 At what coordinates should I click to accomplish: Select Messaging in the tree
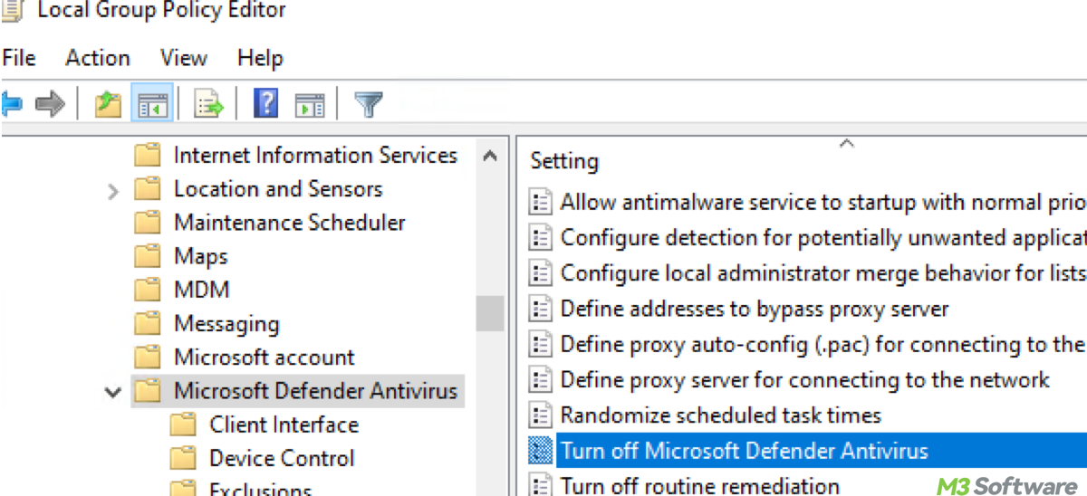click(226, 323)
